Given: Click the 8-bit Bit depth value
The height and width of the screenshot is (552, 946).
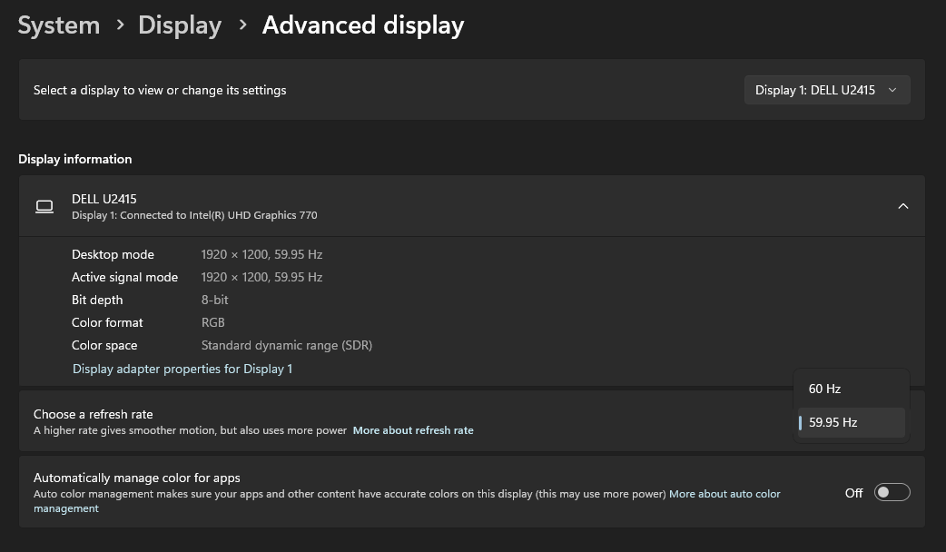Looking at the screenshot, I should click(x=214, y=300).
